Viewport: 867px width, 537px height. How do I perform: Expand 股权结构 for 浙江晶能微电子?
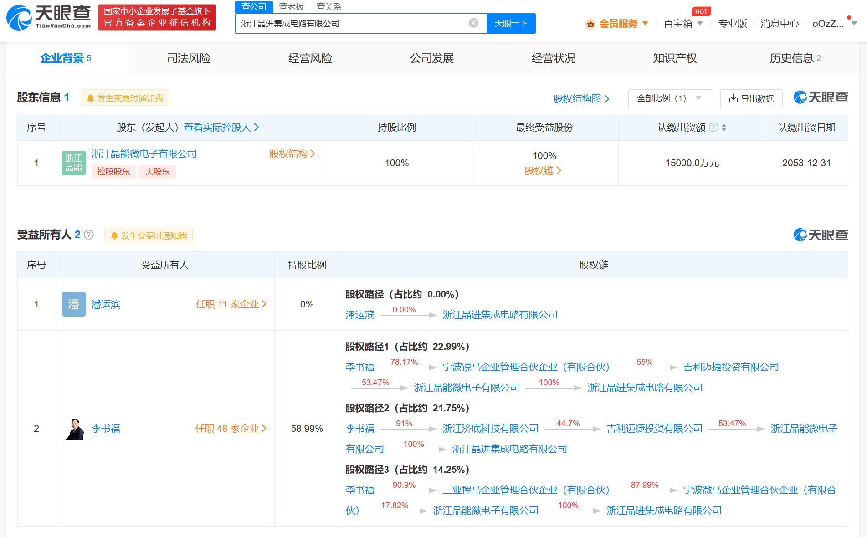292,154
